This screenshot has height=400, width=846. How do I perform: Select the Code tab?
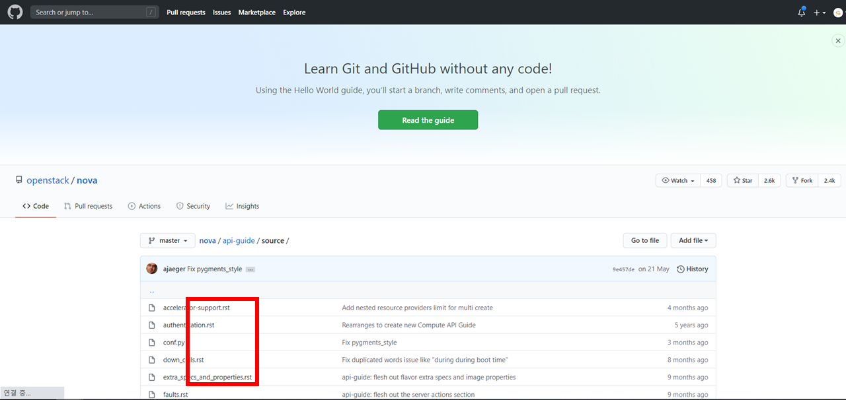click(36, 206)
